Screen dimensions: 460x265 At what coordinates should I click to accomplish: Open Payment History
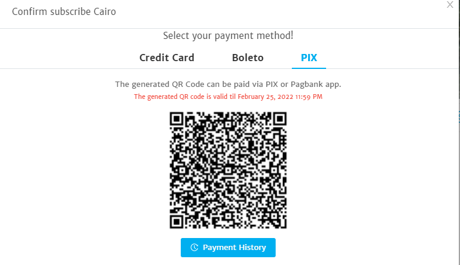tap(228, 248)
